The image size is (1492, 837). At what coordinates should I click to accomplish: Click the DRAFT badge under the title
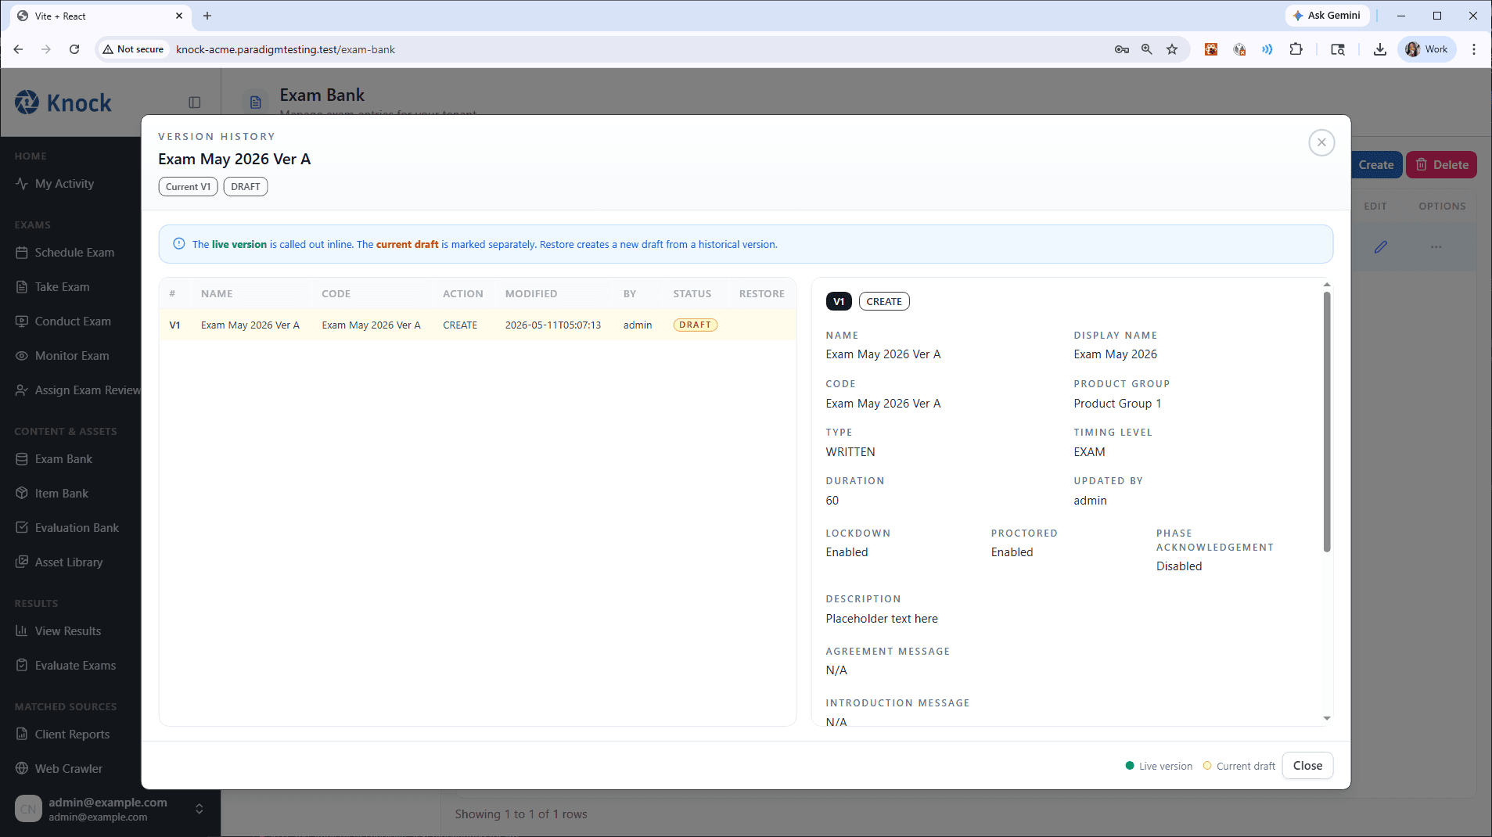coord(246,187)
